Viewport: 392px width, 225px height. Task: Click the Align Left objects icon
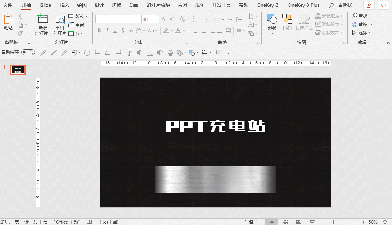click(x=98, y=53)
